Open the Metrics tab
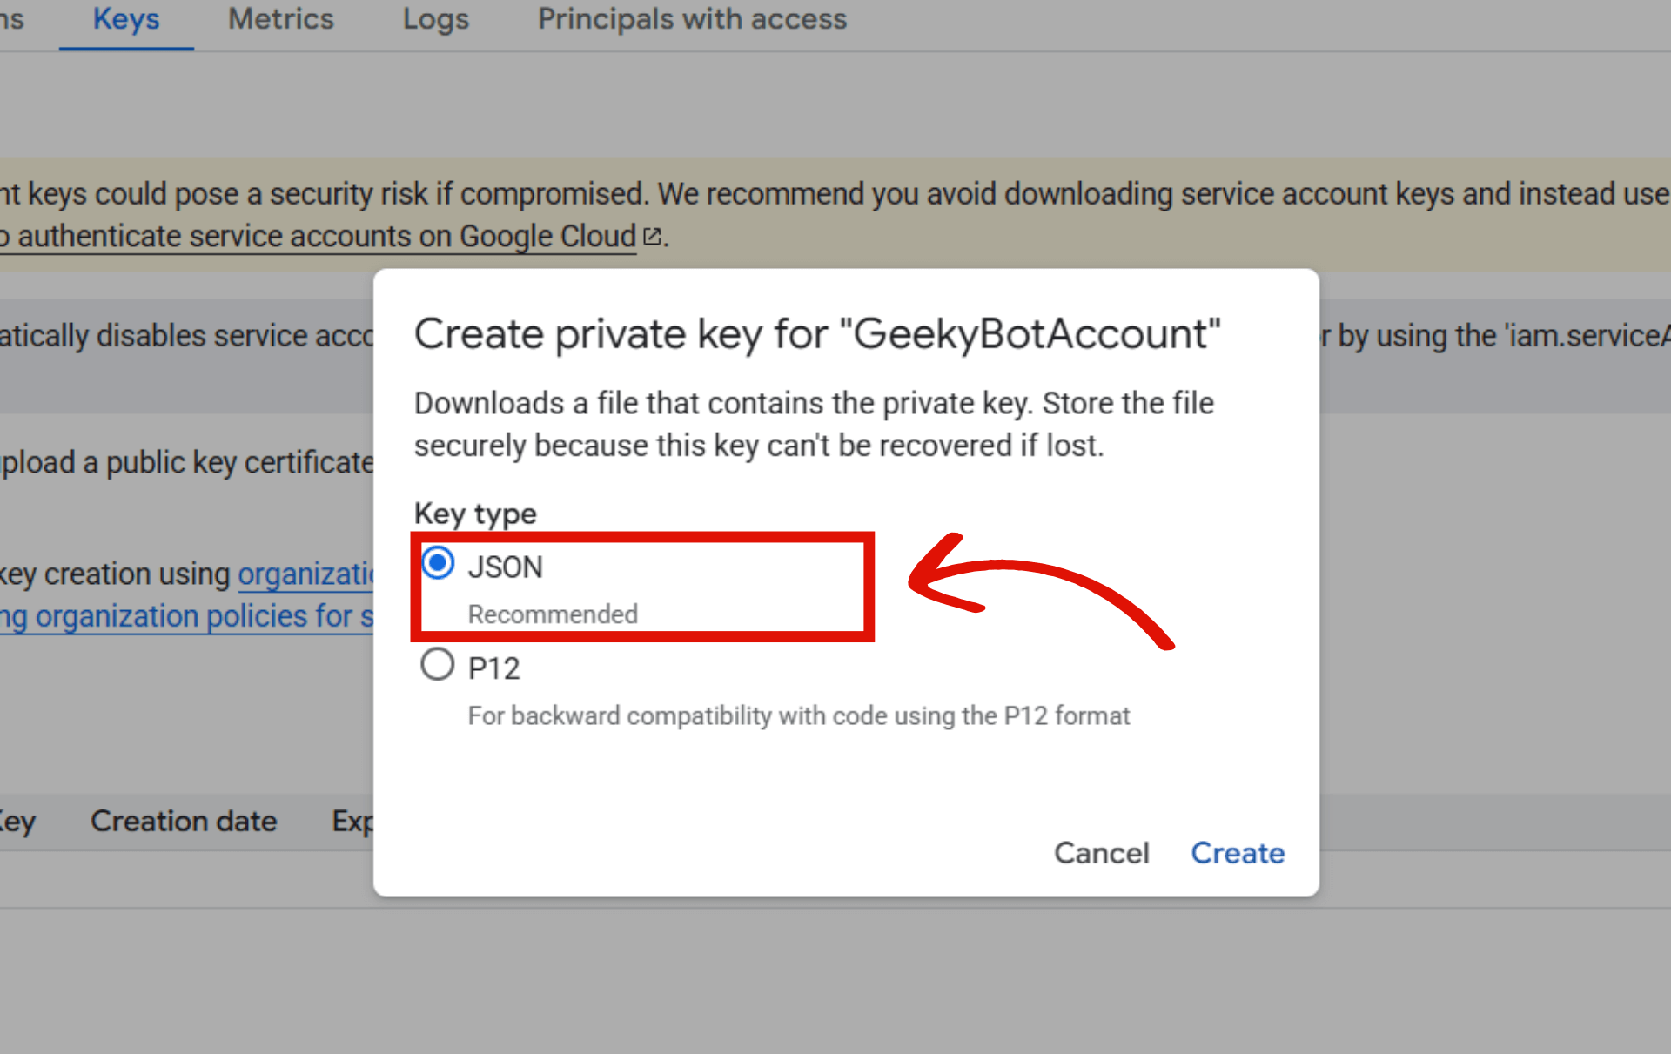The height and width of the screenshot is (1054, 1671). coord(281,19)
